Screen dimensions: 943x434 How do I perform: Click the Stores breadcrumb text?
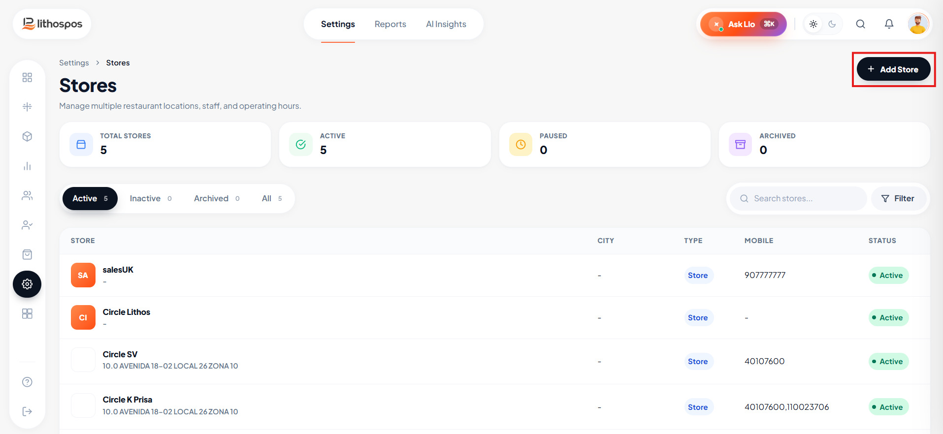[x=118, y=62]
